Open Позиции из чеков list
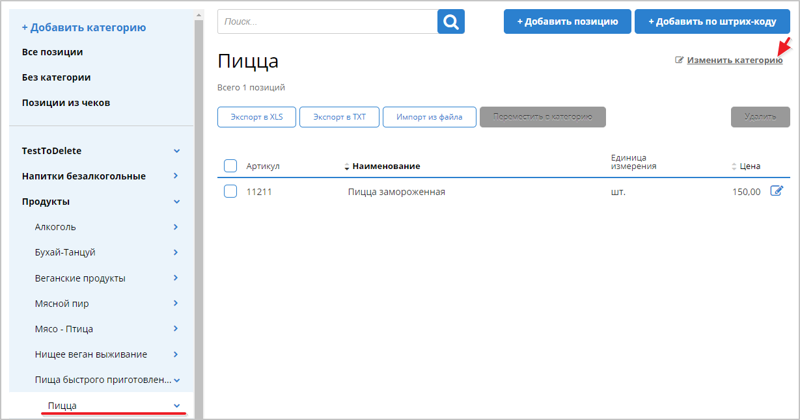Screen dimensions: 800x420 pyautogui.click(x=66, y=103)
